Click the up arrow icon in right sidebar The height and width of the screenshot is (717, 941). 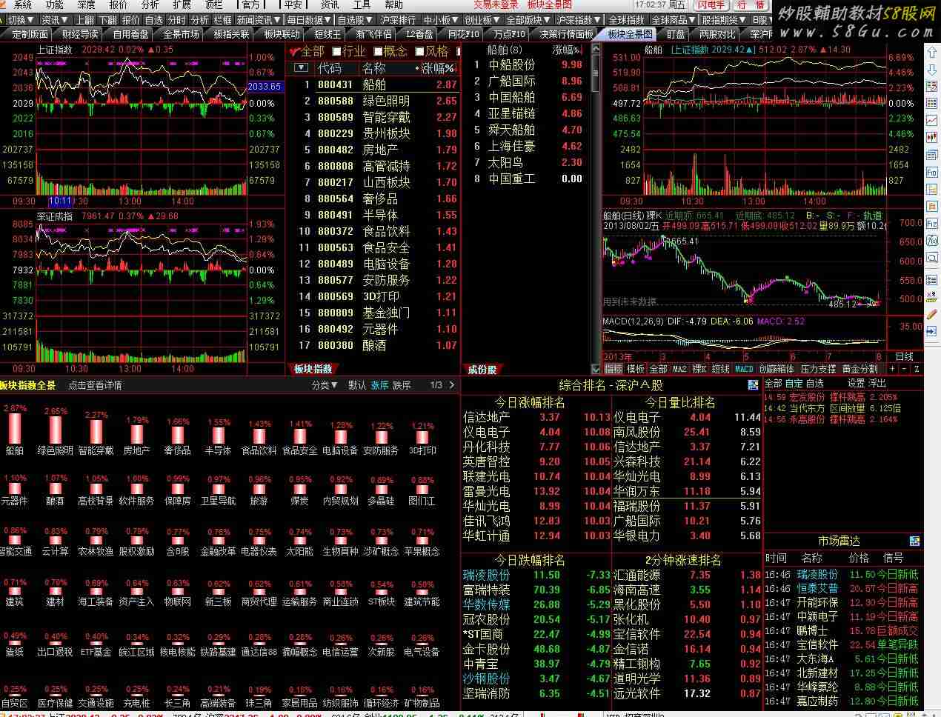(x=932, y=54)
